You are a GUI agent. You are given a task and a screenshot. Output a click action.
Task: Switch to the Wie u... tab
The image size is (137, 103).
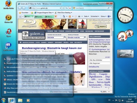49,17
